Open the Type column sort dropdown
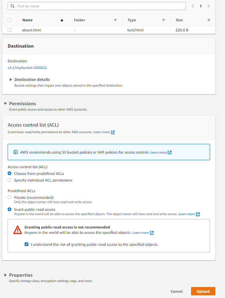 point(163,20)
